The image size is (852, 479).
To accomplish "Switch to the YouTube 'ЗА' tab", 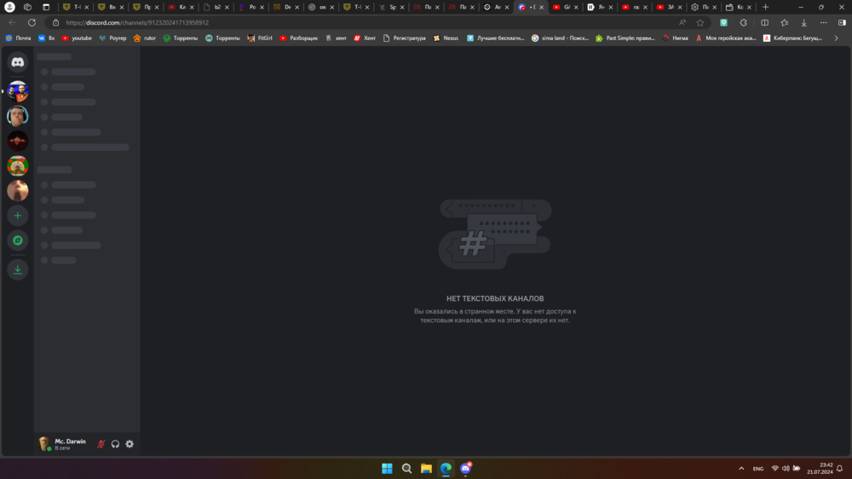I will pos(669,7).
